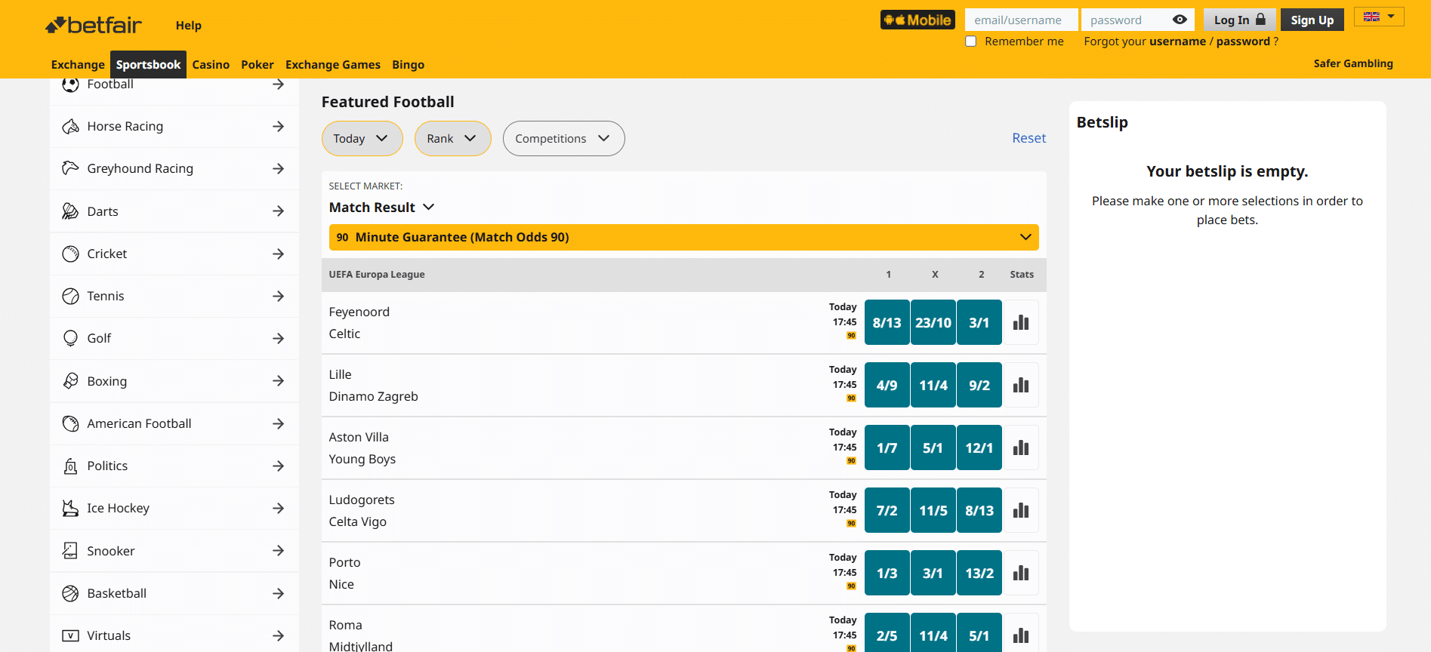Select the Politics icon
The image size is (1431, 652).
click(70, 466)
